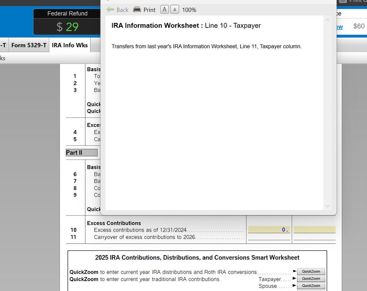Click line 10 spouse excess contributions field

[314, 229]
